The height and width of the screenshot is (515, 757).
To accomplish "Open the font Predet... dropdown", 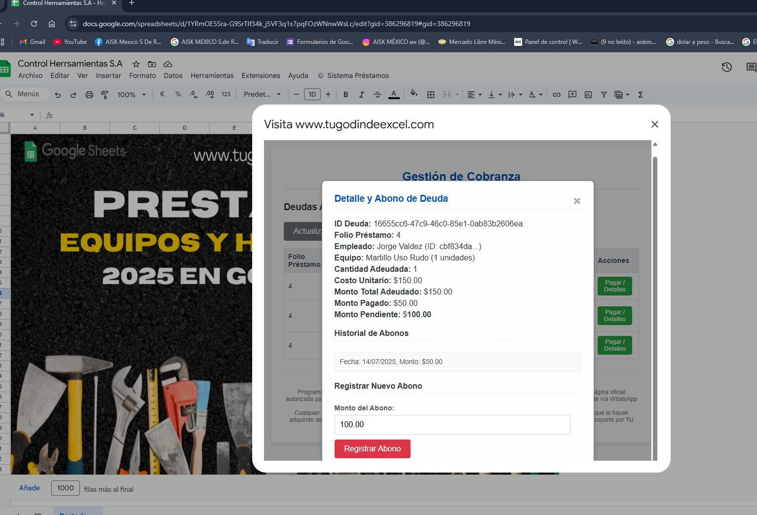I will (262, 94).
